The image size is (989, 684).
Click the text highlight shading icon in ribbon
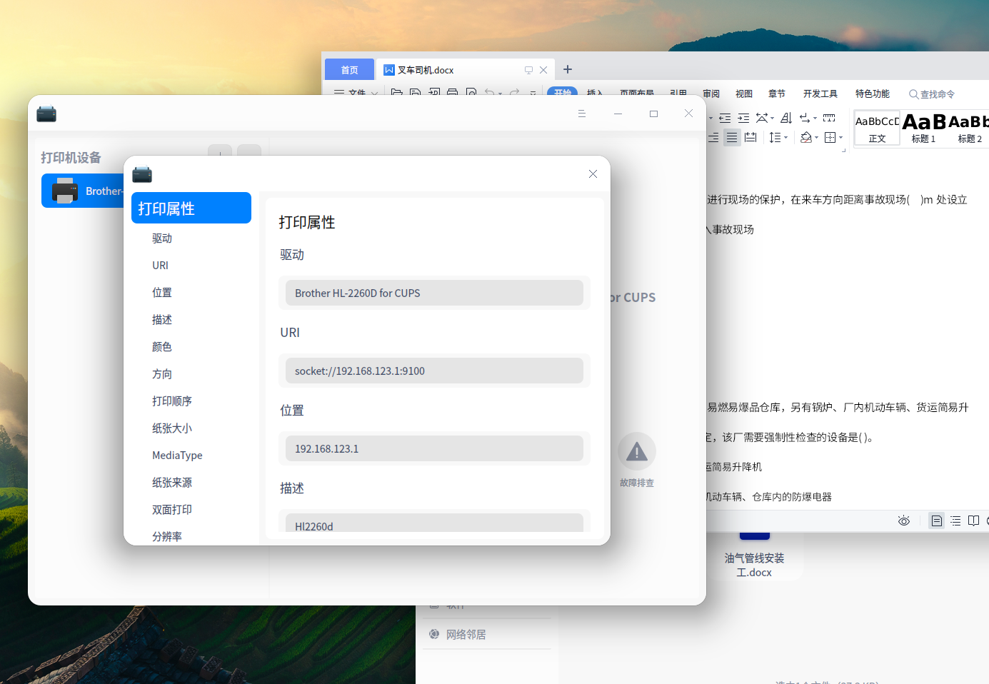[807, 137]
